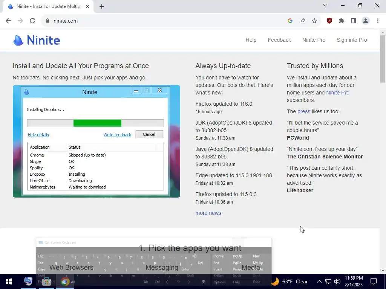Open the tab search dropdown chevron

pos(325,5)
